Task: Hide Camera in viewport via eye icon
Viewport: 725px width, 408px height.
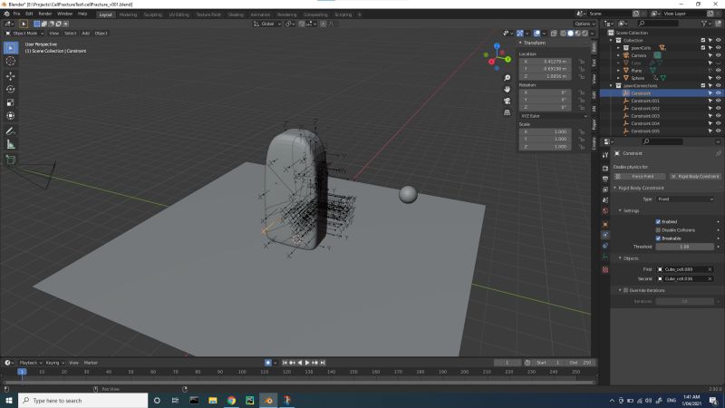Action: click(x=718, y=55)
